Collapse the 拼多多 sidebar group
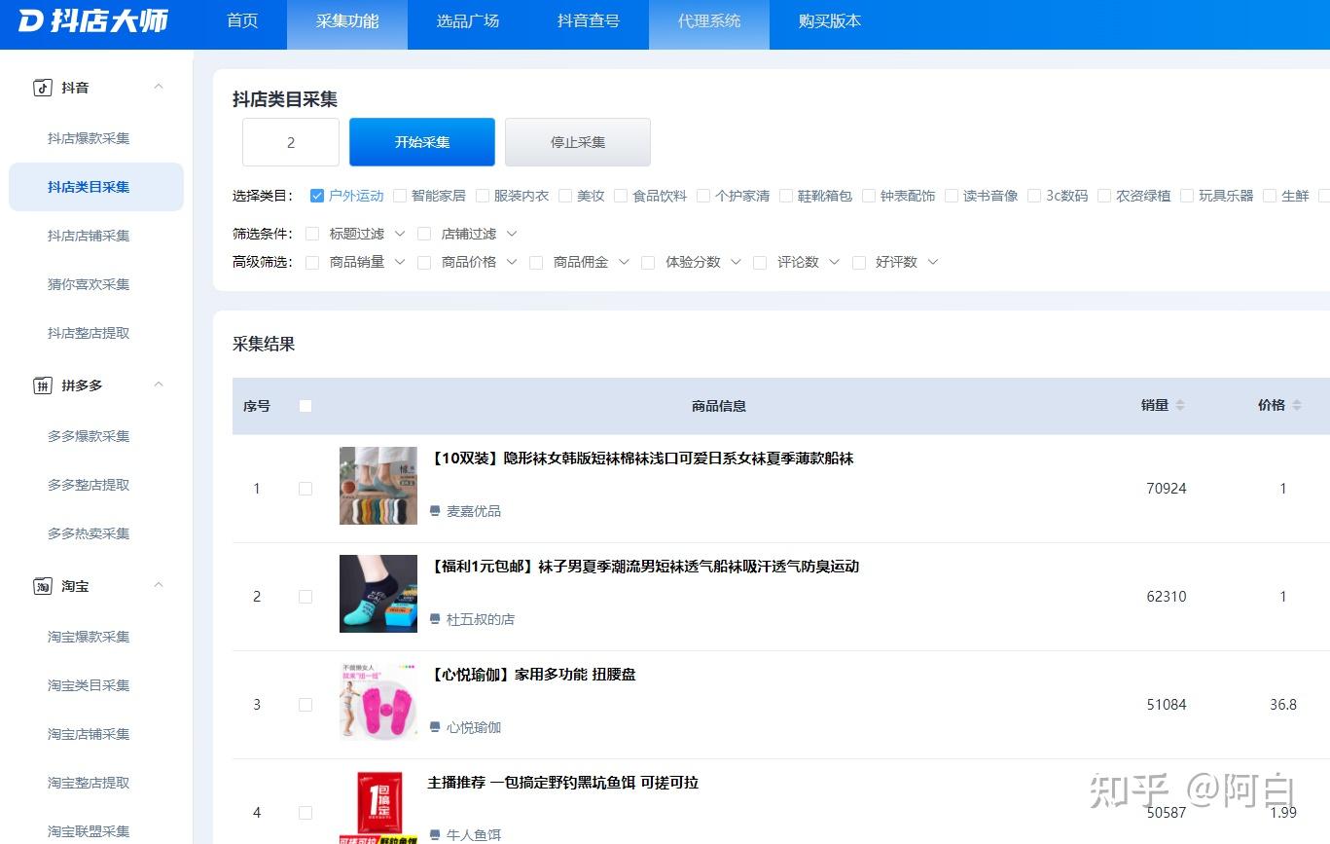The width and height of the screenshot is (1330, 844). click(159, 385)
